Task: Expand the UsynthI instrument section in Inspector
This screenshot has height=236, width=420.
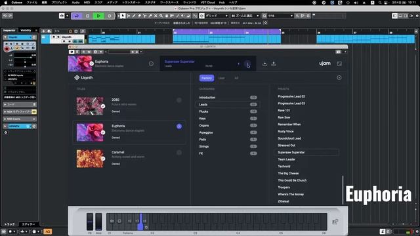Action: pyautogui.click(x=20, y=126)
